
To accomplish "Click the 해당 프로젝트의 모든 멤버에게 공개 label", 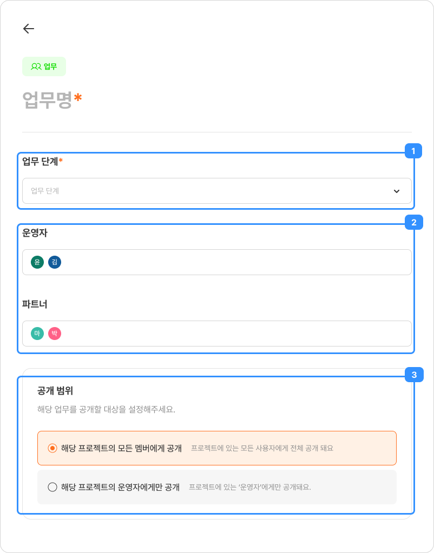I will [121, 448].
